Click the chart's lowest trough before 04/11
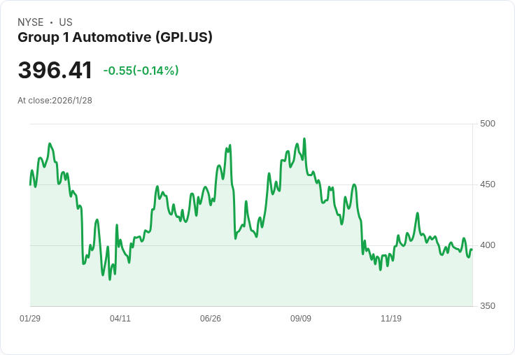Image resolution: width=515 pixels, height=355 pixels. click(x=110, y=280)
